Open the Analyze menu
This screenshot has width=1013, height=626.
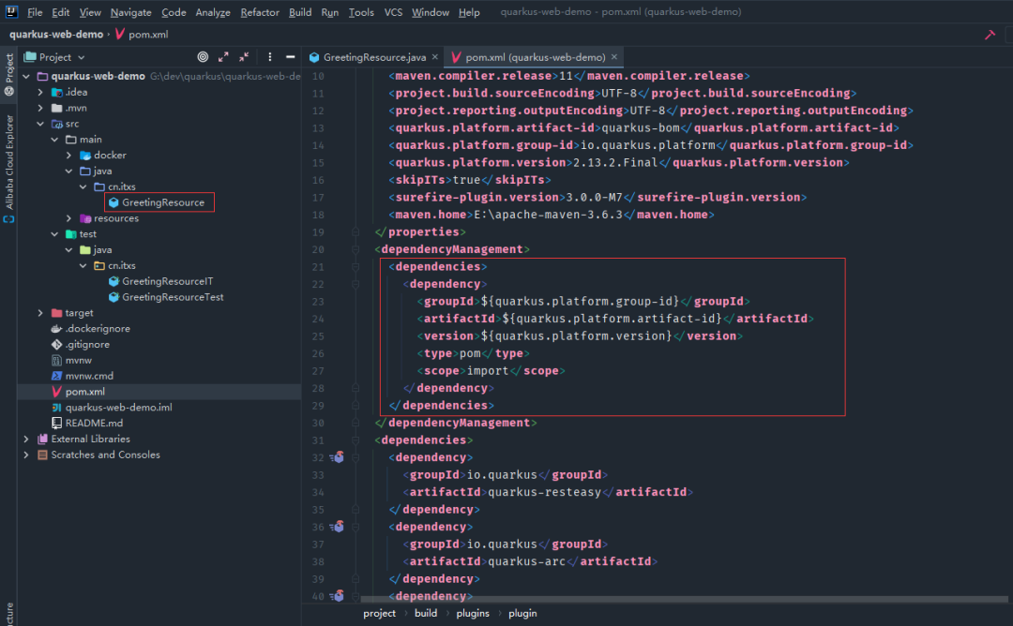pyautogui.click(x=213, y=12)
